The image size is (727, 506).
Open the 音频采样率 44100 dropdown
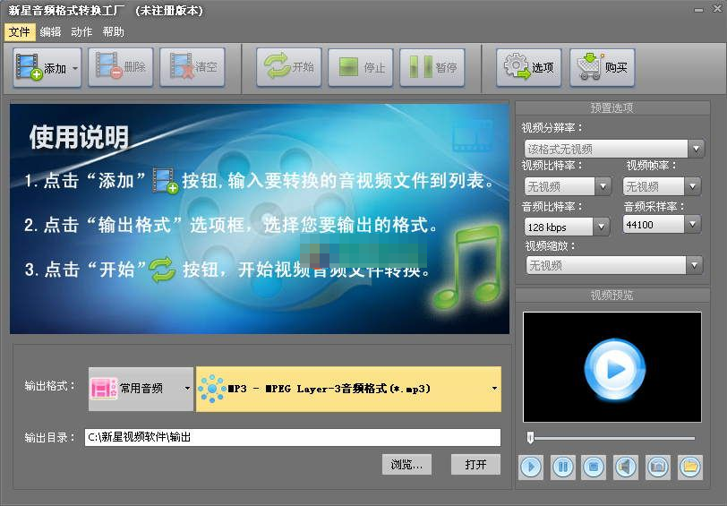[x=692, y=225]
